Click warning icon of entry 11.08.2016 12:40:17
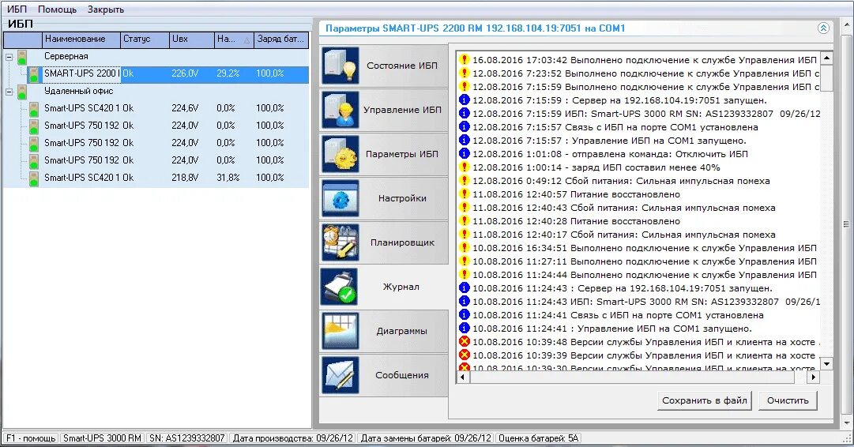The image size is (854, 447). coord(464,235)
